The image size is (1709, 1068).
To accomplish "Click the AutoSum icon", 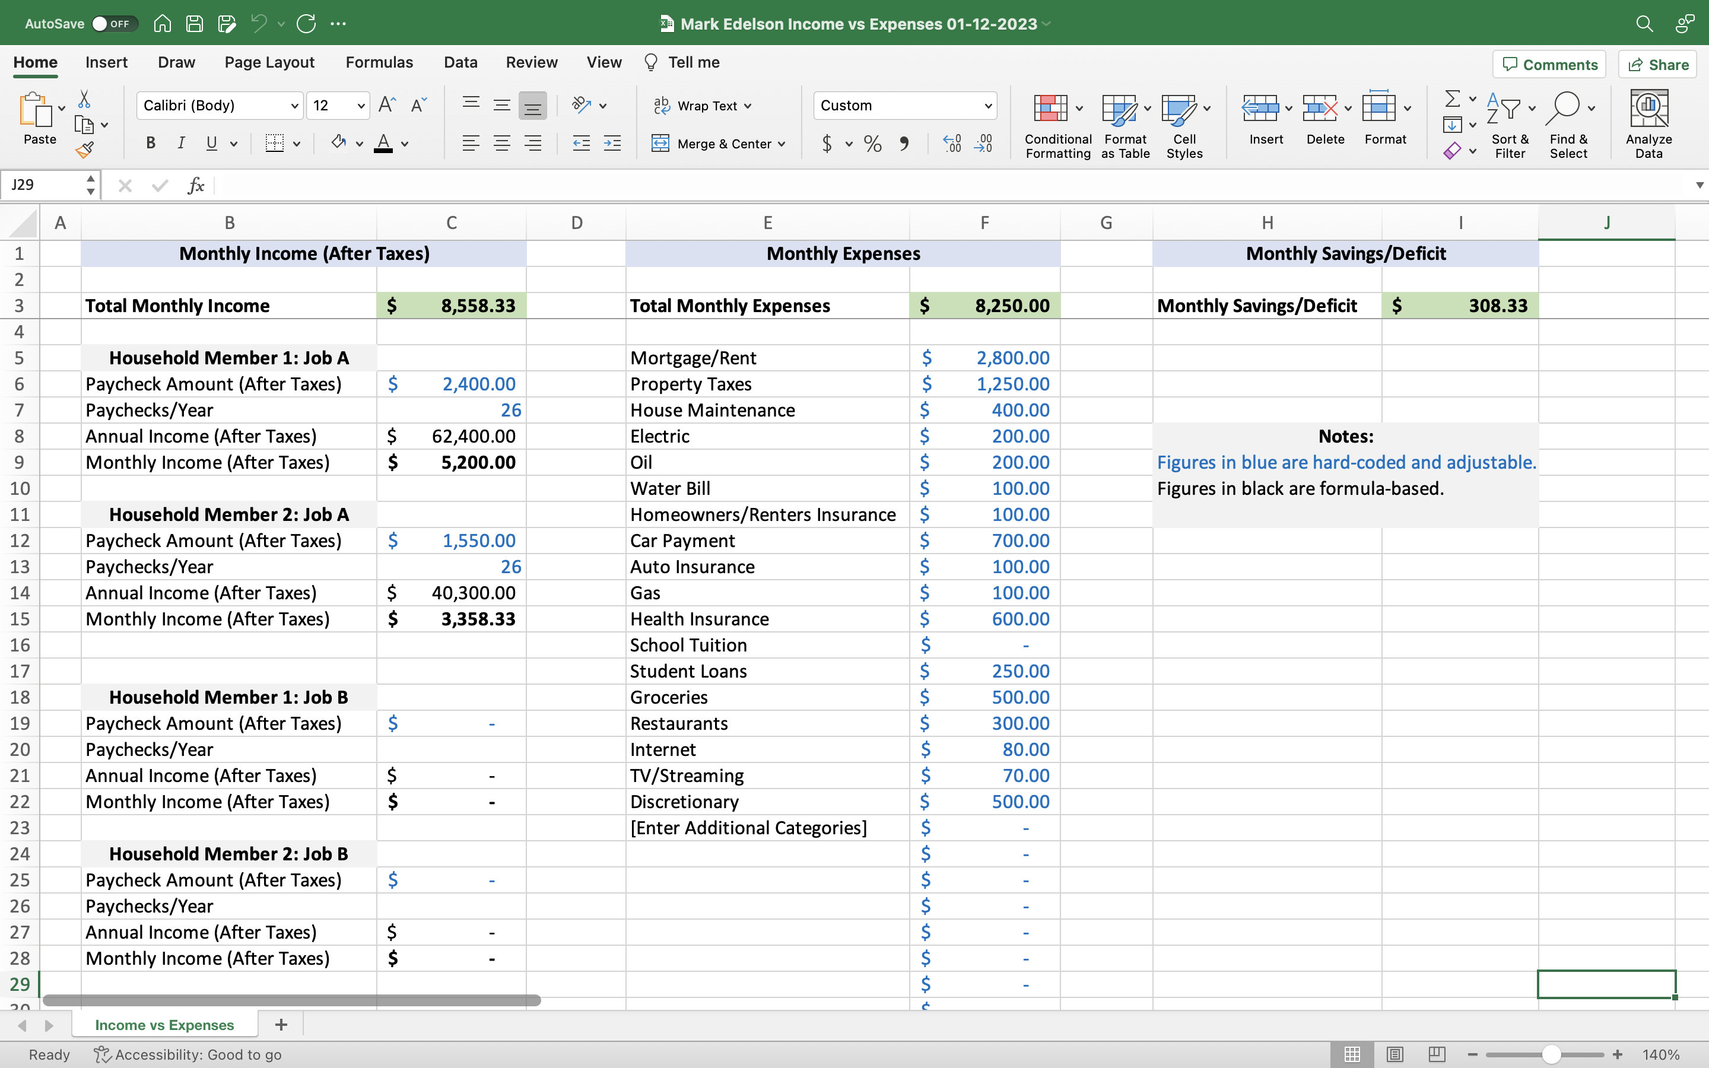I will click(1454, 99).
